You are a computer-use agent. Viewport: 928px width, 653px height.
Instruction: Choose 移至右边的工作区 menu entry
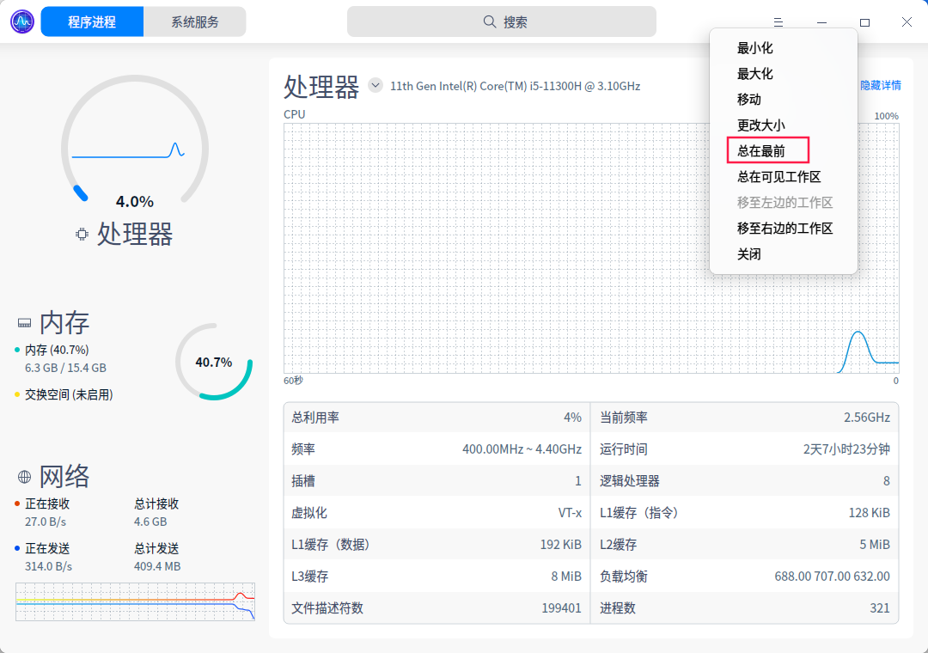pos(785,229)
